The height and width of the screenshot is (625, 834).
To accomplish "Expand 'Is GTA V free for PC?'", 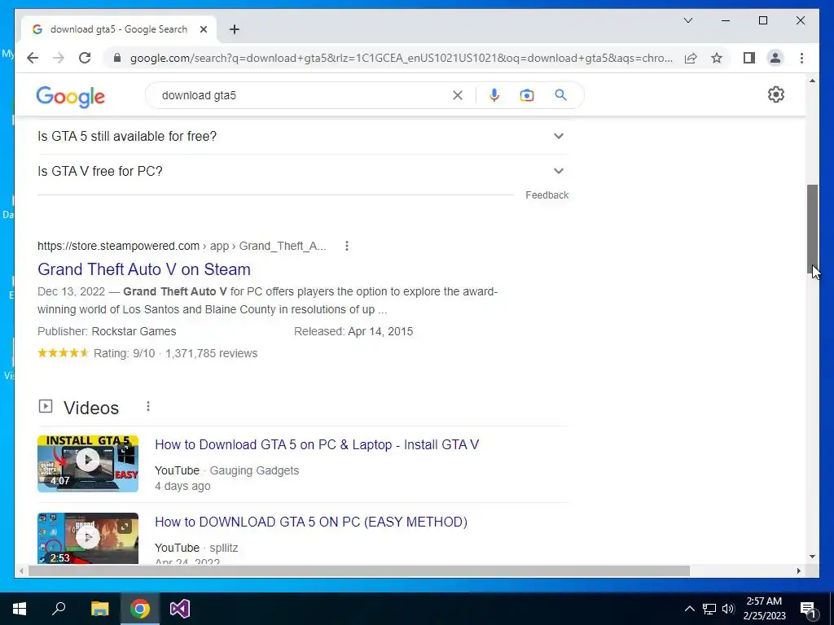I will click(x=302, y=171).
